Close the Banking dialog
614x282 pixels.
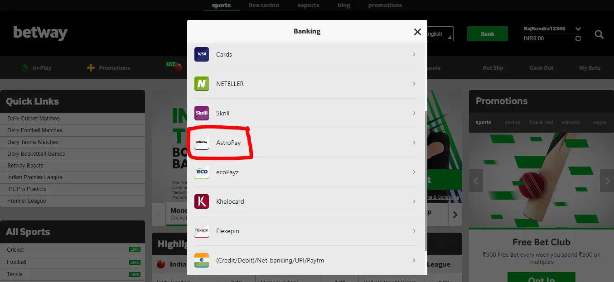click(417, 32)
